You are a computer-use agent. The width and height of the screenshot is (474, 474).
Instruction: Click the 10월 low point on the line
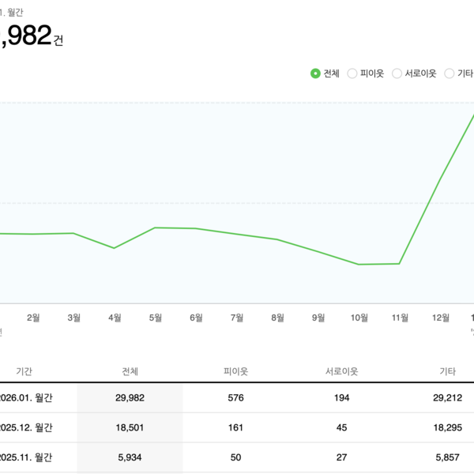[x=359, y=264]
